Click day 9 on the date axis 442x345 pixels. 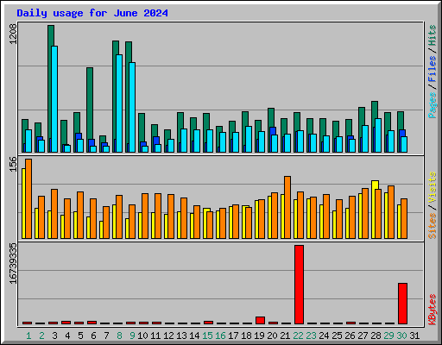tap(132, 336)
